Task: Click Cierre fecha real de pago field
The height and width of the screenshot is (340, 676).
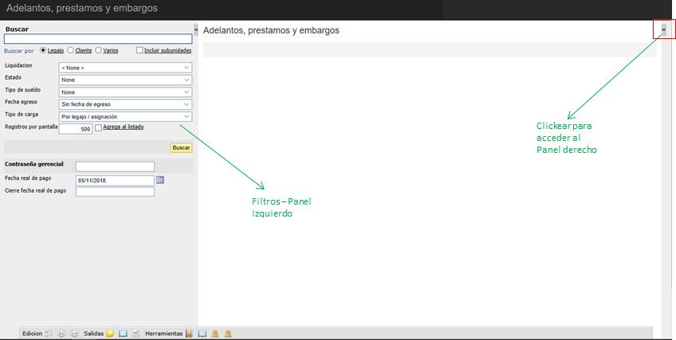Action: (115, 192)
